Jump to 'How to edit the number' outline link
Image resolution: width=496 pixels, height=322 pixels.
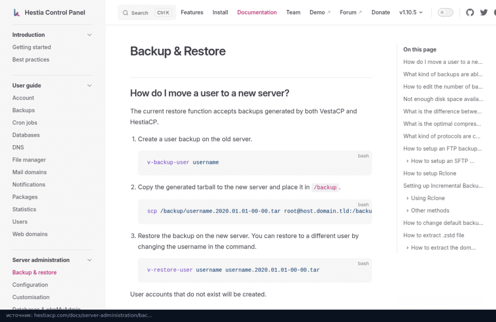[443, 87]
